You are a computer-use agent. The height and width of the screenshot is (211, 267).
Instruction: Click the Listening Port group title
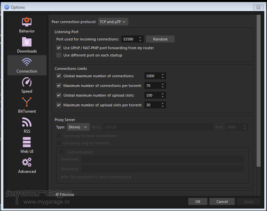click(66, 32)
